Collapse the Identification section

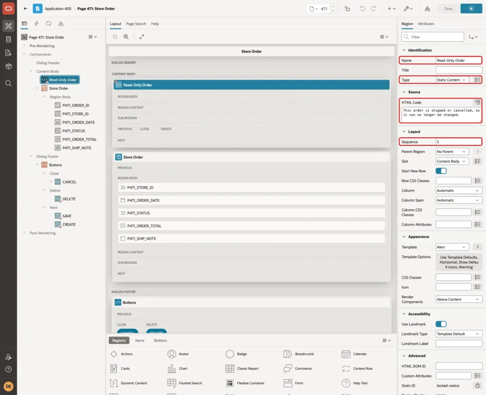pos(404,50)
